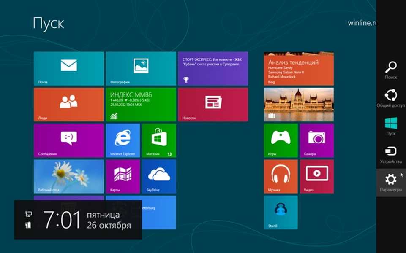Open the Игры Xbox games tile
Image resolution: width=406 pixels, height=253 pixels.
pyautogui.click(x=281, y=140)
